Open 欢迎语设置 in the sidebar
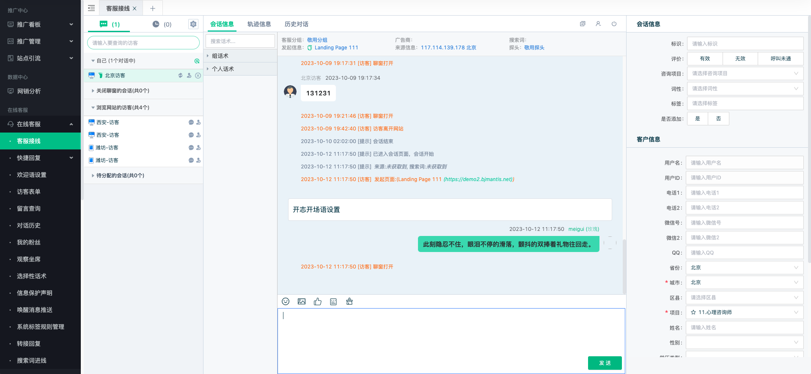Screen dimensions: 811x374 click(40, 175)
